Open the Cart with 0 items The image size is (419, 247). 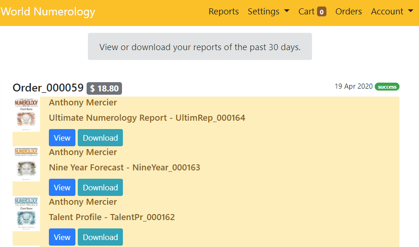click(312, 12)
